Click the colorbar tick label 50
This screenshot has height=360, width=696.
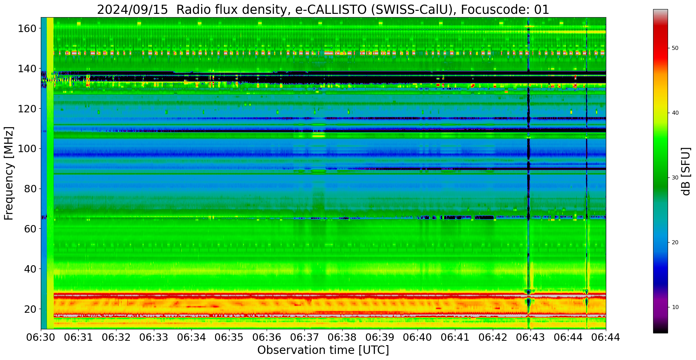click(675, 48)
